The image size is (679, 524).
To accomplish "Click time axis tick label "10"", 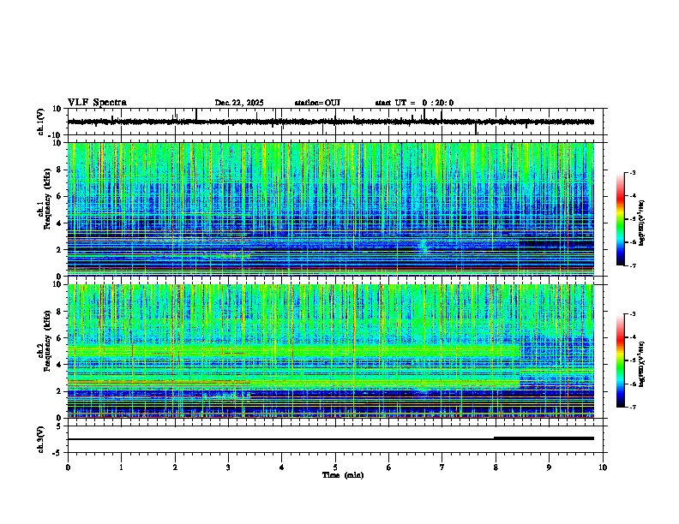I will pos(603,467).
